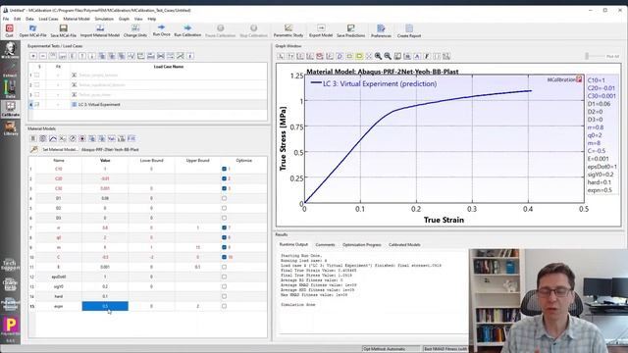
Task: Click lower bound cell for parameter C
Action: [x=151, y=257]
